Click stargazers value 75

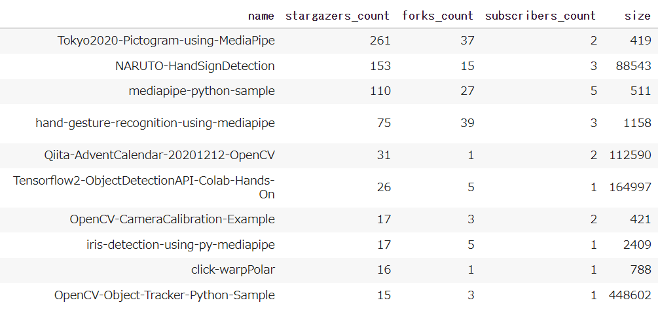384,123
